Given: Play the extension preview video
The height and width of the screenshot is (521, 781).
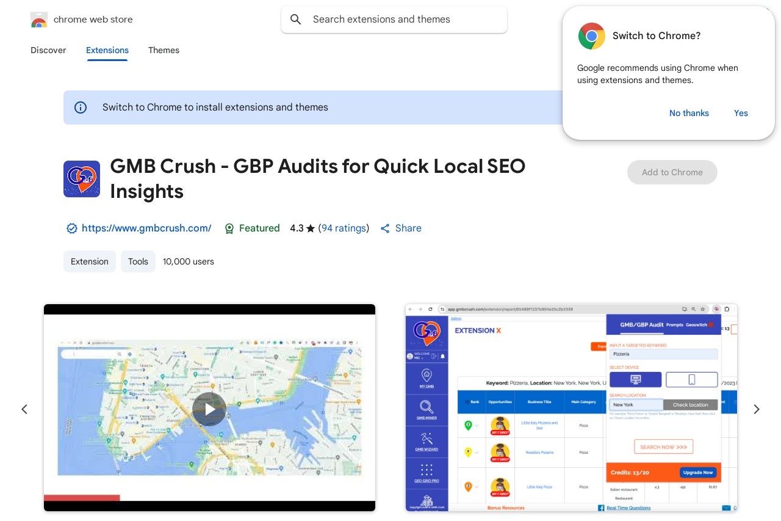Looking at the screenshot, I should [x=209, y=409].
